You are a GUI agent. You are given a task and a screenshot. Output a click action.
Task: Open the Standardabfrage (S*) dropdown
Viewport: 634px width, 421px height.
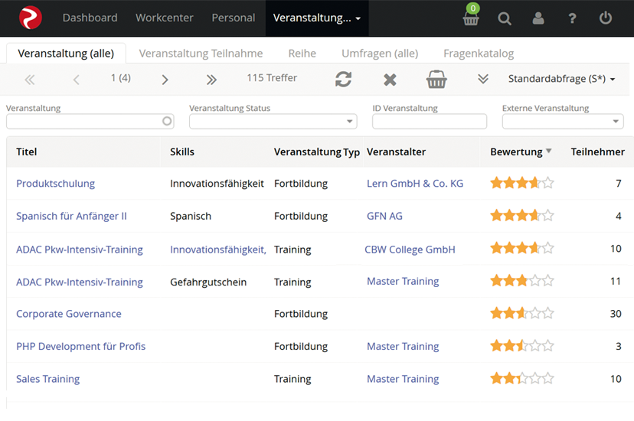point(561,79)
